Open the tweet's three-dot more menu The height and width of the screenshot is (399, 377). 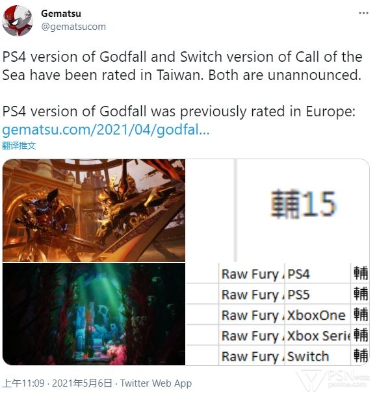click(x=363, y=13)
